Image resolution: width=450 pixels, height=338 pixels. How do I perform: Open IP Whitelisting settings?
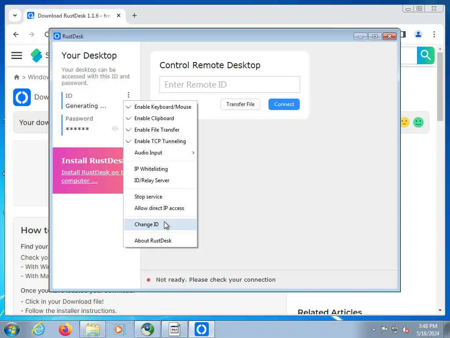pyautogui.click(x=160, y=169)
